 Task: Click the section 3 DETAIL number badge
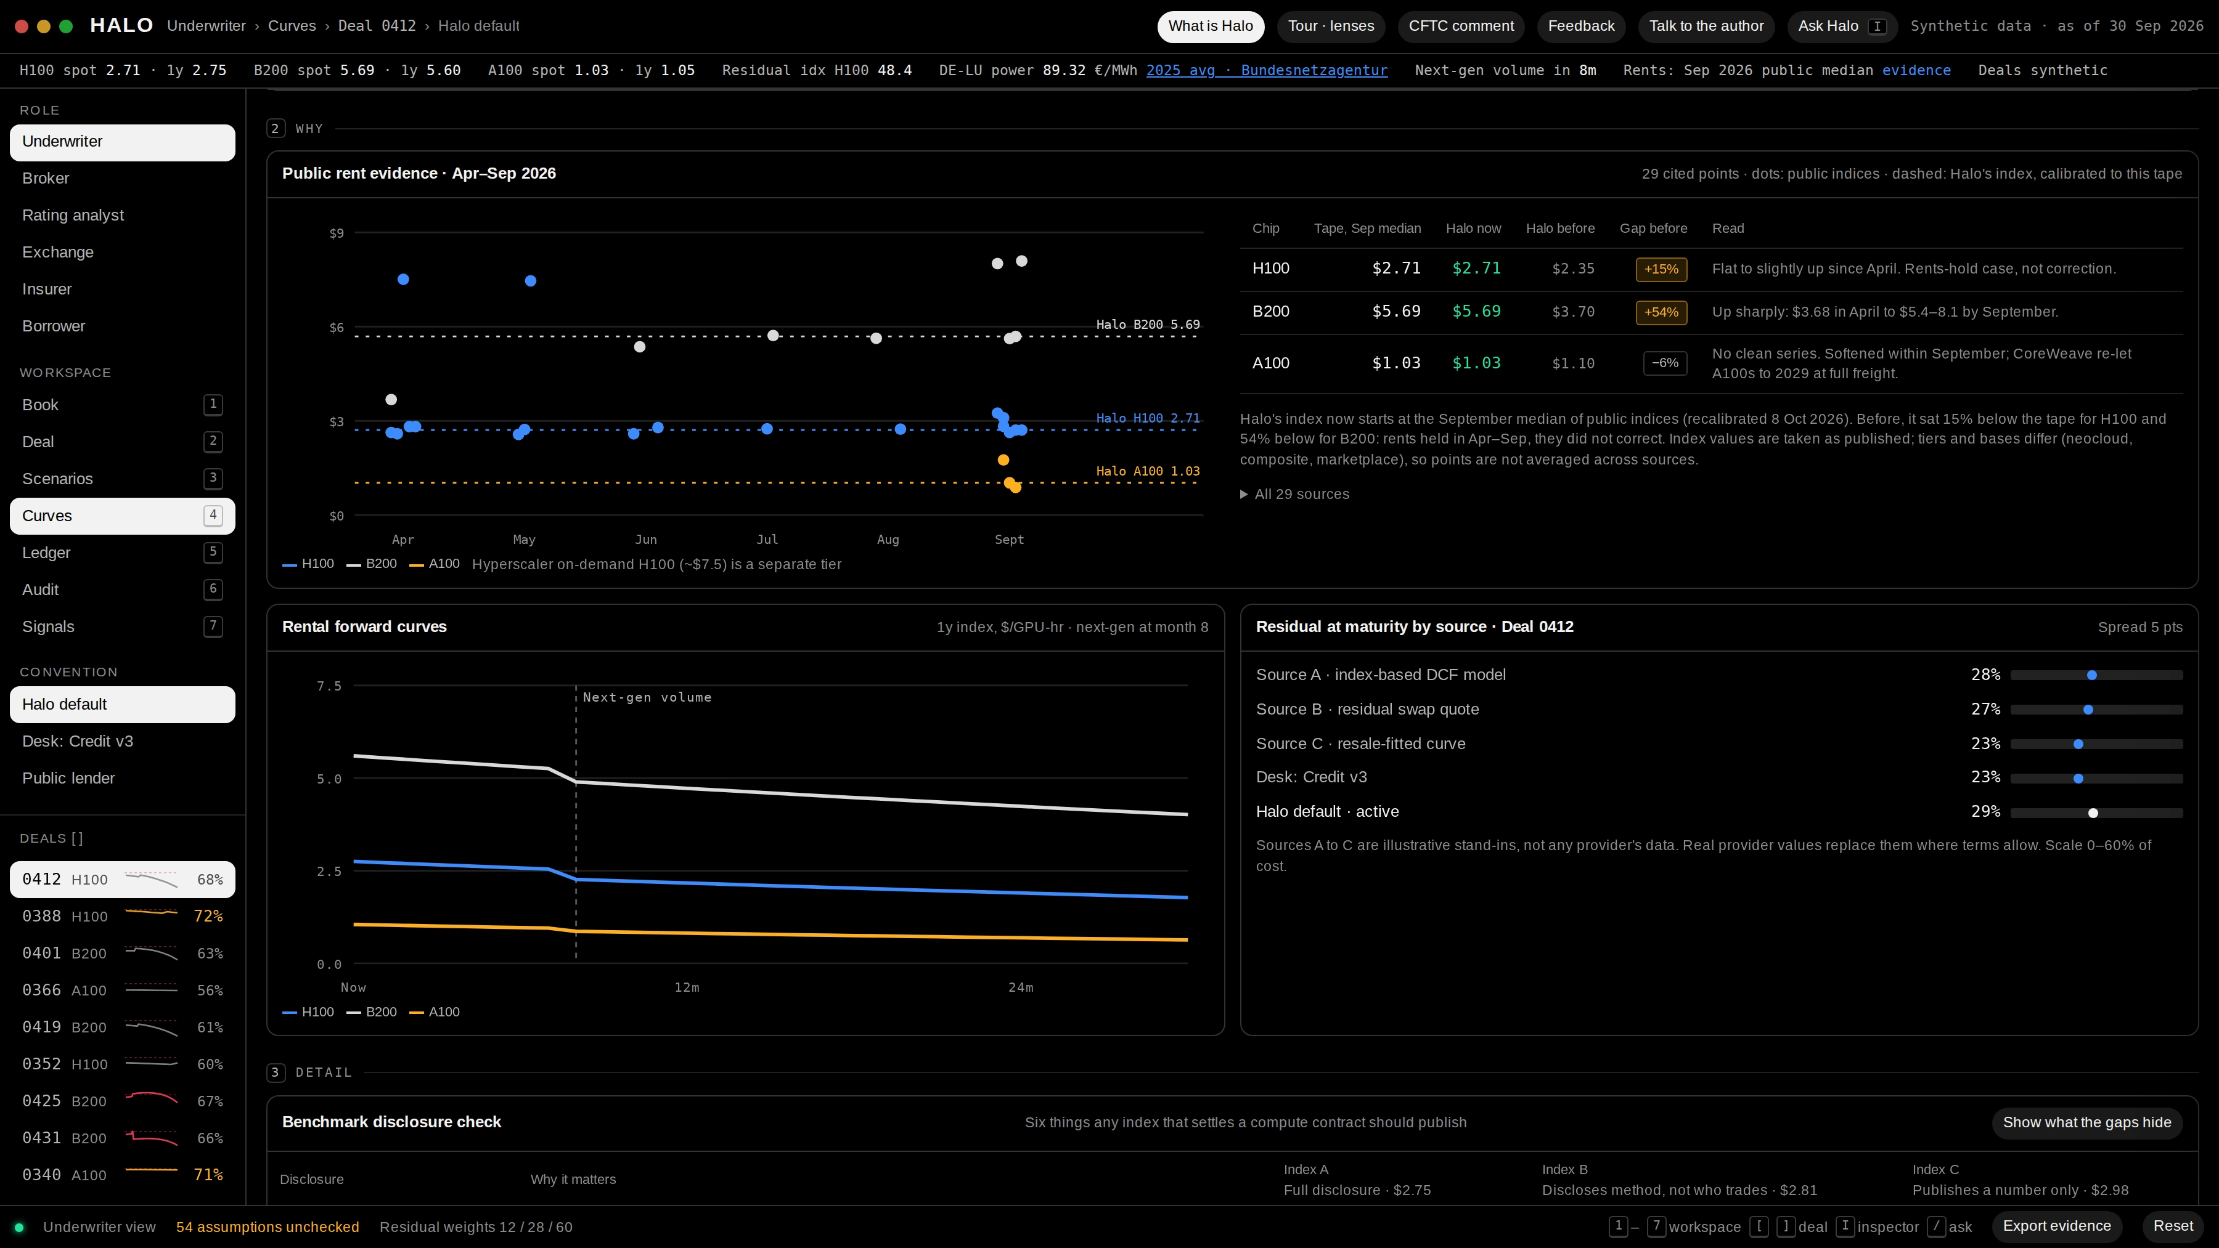275,1073
